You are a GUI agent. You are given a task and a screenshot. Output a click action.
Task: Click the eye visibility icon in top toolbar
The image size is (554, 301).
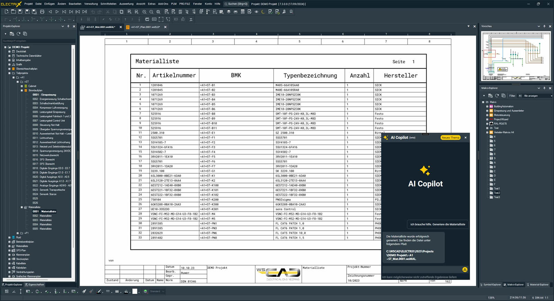tap(257, 12)
